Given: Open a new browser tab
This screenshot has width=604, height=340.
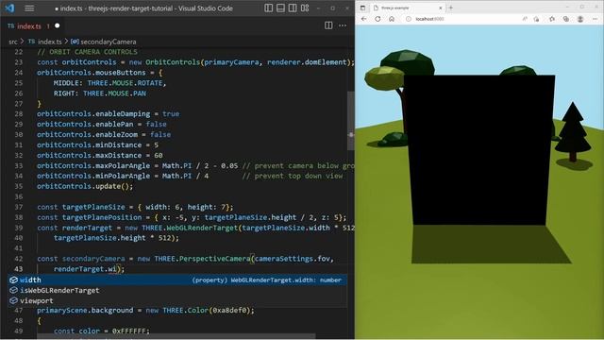Looking at the screenshot, I should [451, 8].
